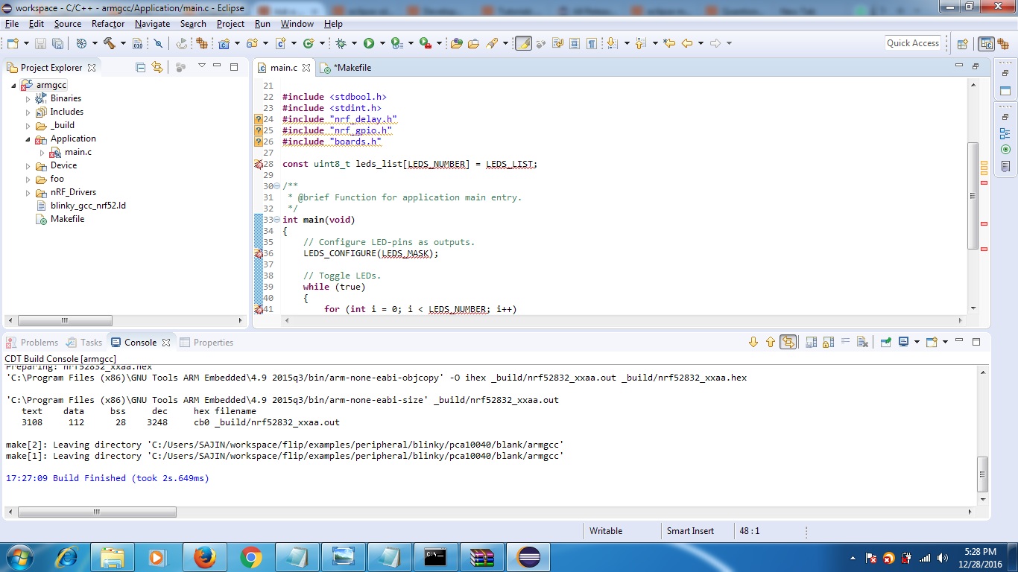Click the Next Annotation arrow icon
The image size is (1018, 572).
tap(612, 43)
